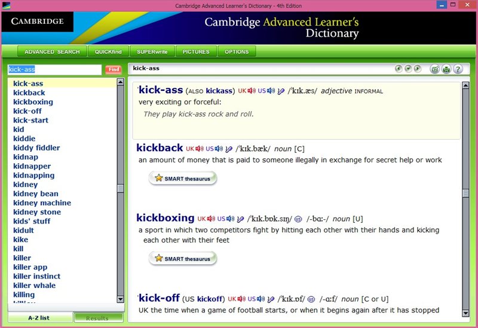Select killer whale in the word list
This screenshot has width=478, height=328.
pos(34,286)
